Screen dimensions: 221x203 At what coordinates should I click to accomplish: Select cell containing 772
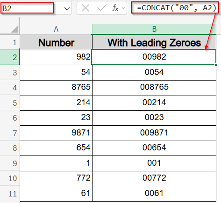coord(56,178)
